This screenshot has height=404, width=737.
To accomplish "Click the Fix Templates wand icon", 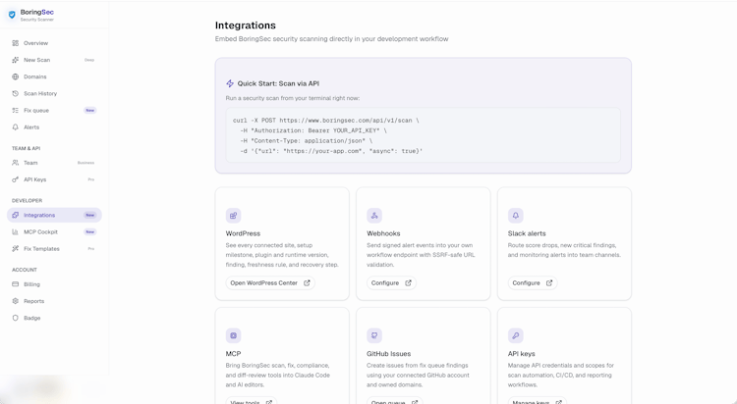I will 15,249.
